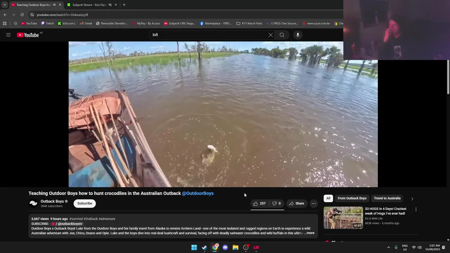Open the #survival hashtag
This screenshot has width=450, height=253.
pyautogui.click(x=76, y=219)
